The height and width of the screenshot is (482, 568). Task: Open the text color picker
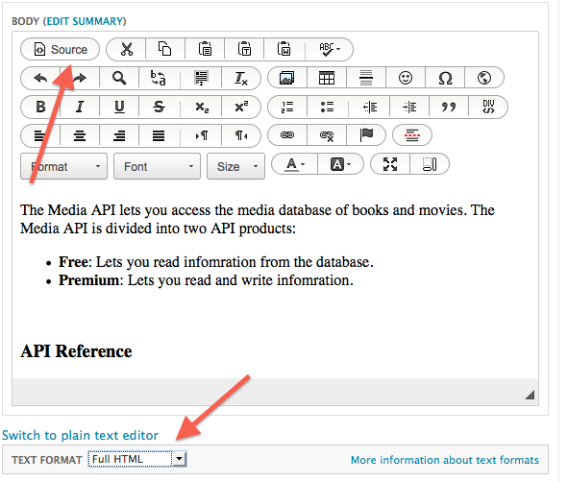pyautogui.click(x=294, y=164)
